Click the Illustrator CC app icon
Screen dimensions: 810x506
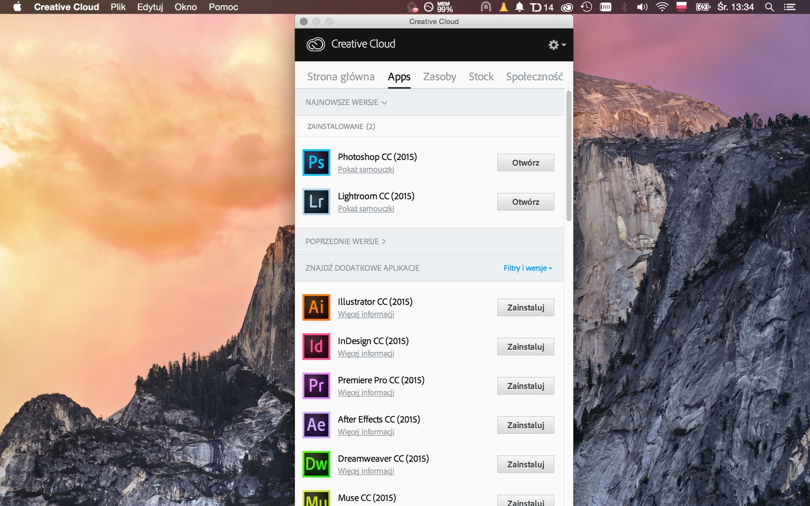tap(316, 307)
